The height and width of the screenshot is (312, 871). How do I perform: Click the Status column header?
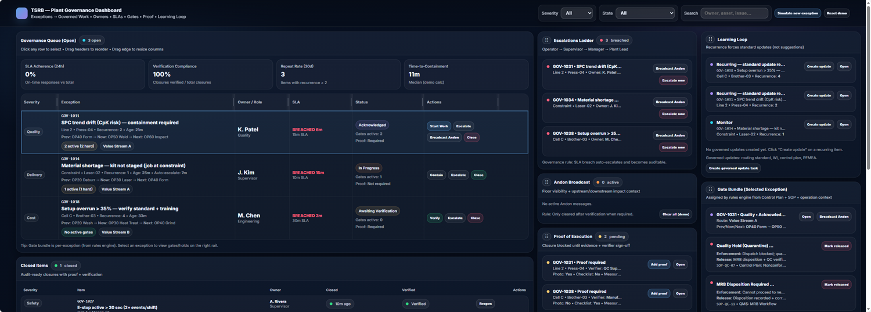point(362,102)
